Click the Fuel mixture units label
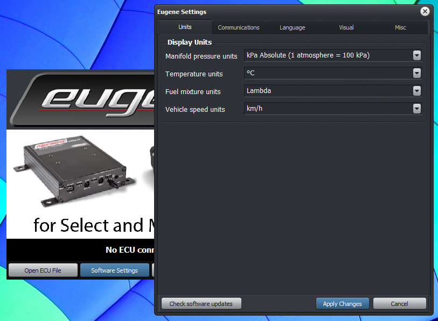The width and height of the screenshot is (438, 321). [x=193, y=92]
